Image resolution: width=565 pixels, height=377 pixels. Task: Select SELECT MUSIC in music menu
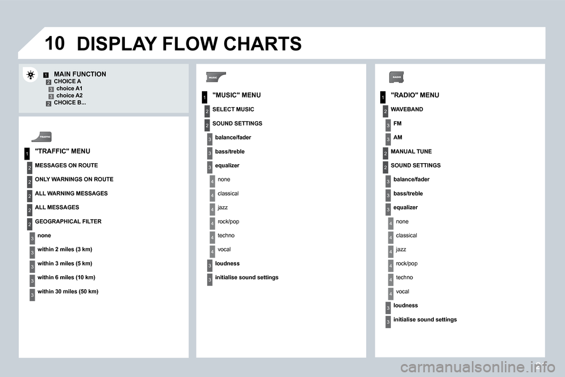pyautogui.click(x=233, y=110)
